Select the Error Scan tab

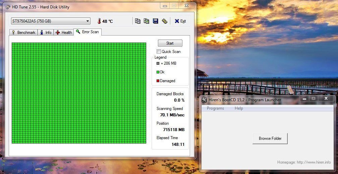coord(88,32)
